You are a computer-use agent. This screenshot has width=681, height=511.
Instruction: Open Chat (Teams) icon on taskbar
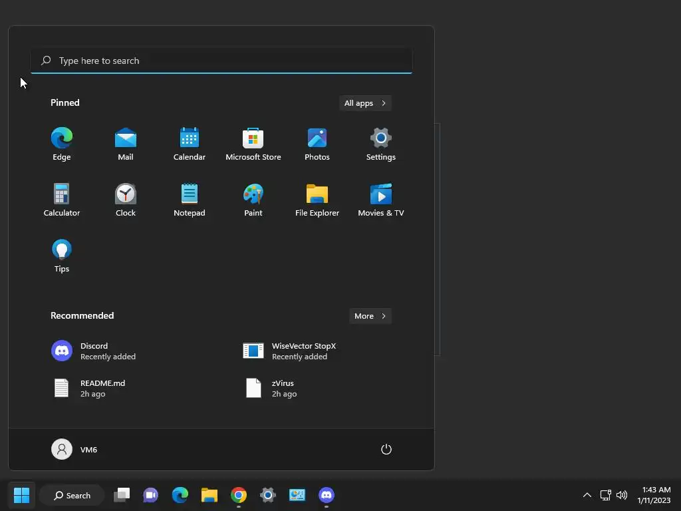pos(151,495)
